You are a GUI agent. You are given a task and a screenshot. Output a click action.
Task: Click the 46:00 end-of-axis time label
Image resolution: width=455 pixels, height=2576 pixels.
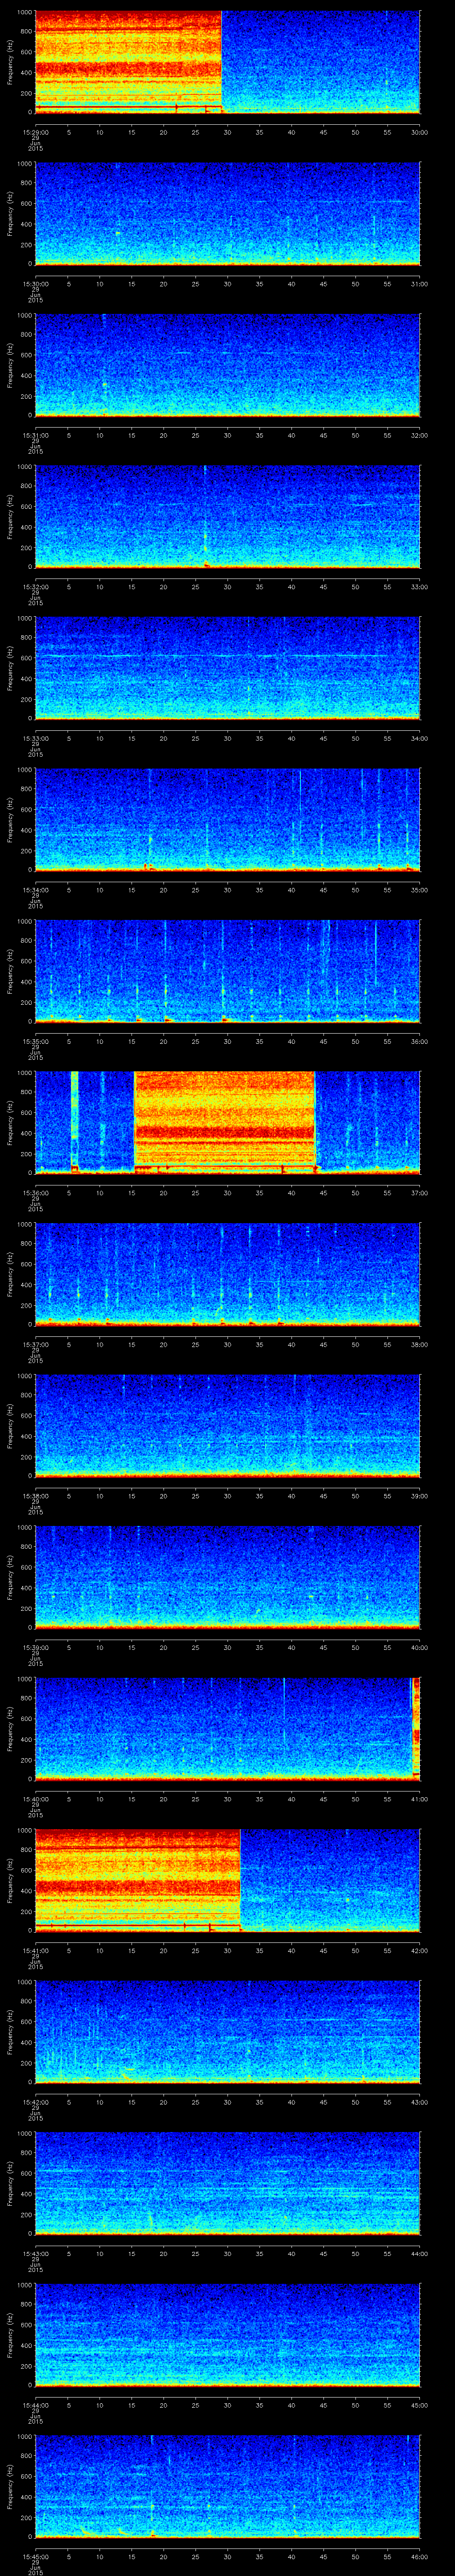(x=419, y=2556)
